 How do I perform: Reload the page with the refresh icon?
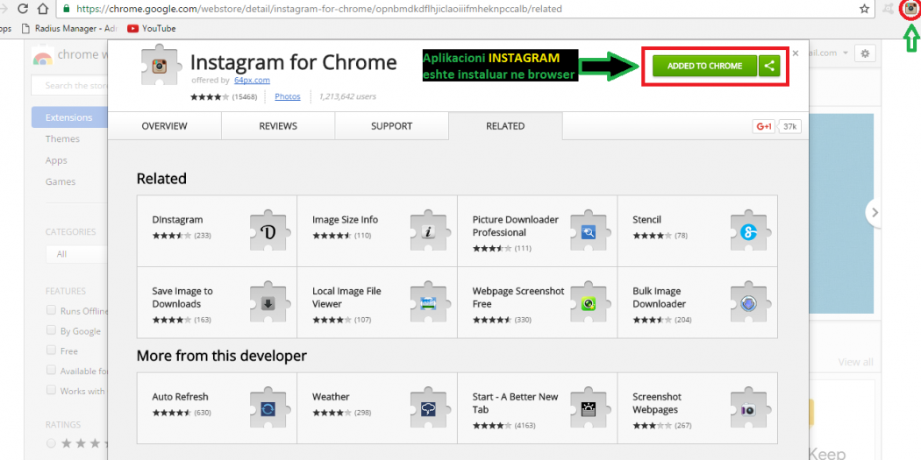(24, 9)
